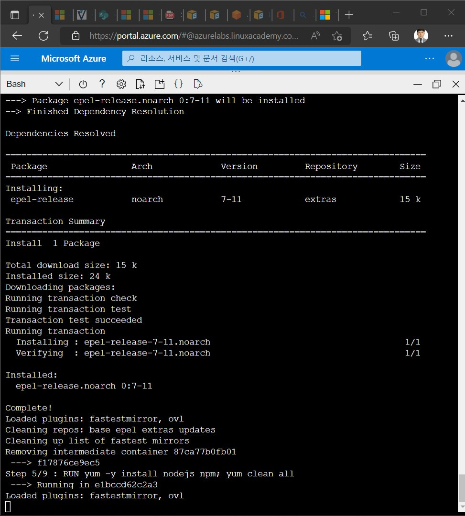Open the browser profile picture
This screenshot has height=516, width=465.
point(421,35)
